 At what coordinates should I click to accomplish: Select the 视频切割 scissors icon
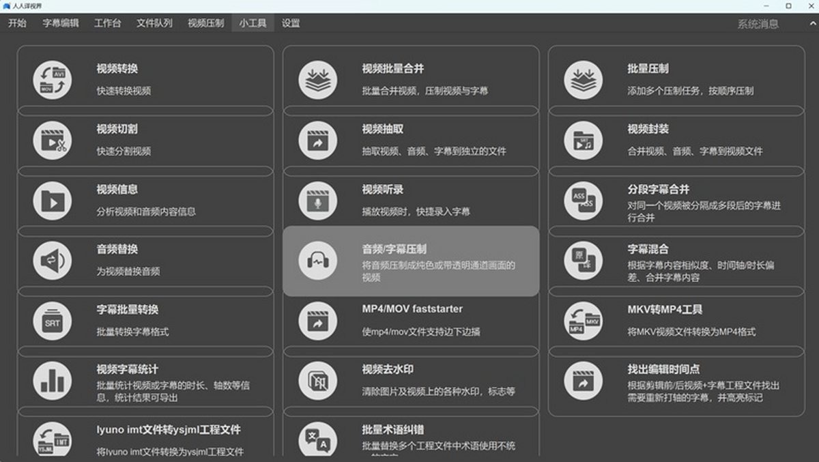pos(52,140)
